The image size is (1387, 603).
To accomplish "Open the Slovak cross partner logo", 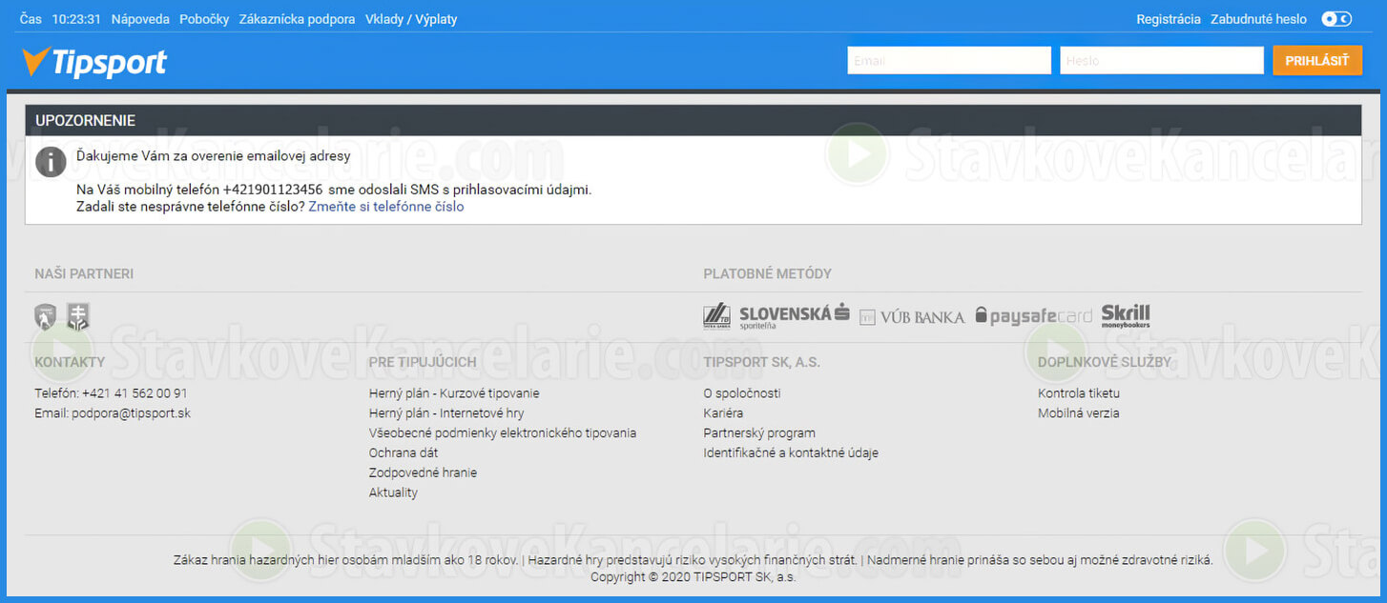I will click(78, 316).
